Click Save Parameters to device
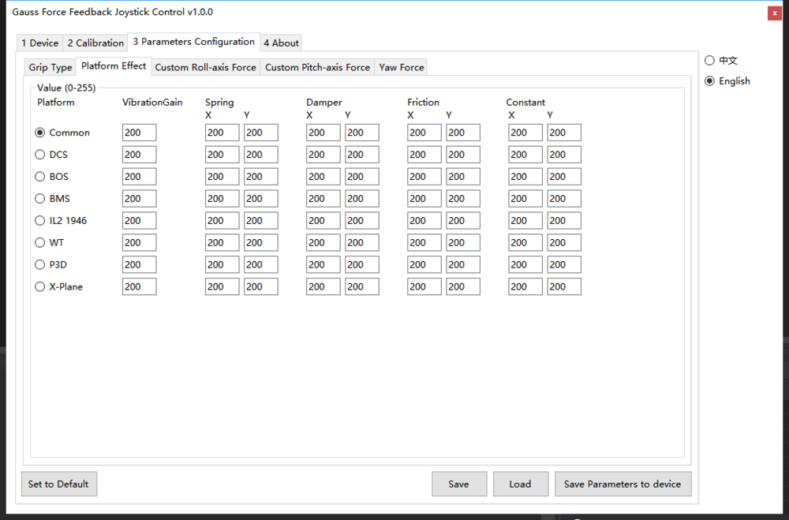Screen dimensions: 789x520 point(623,484)
